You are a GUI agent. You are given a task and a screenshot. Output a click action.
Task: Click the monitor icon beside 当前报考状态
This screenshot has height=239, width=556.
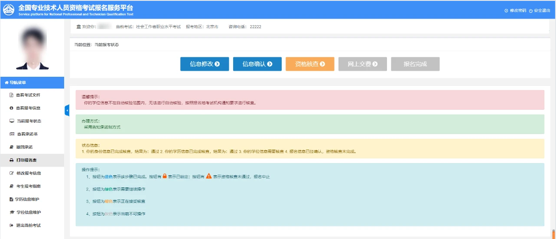[12, 121]
